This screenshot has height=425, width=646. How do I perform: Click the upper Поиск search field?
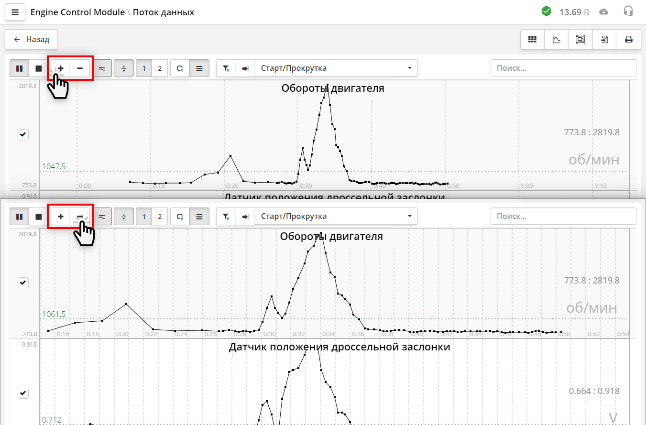[563, 68]
